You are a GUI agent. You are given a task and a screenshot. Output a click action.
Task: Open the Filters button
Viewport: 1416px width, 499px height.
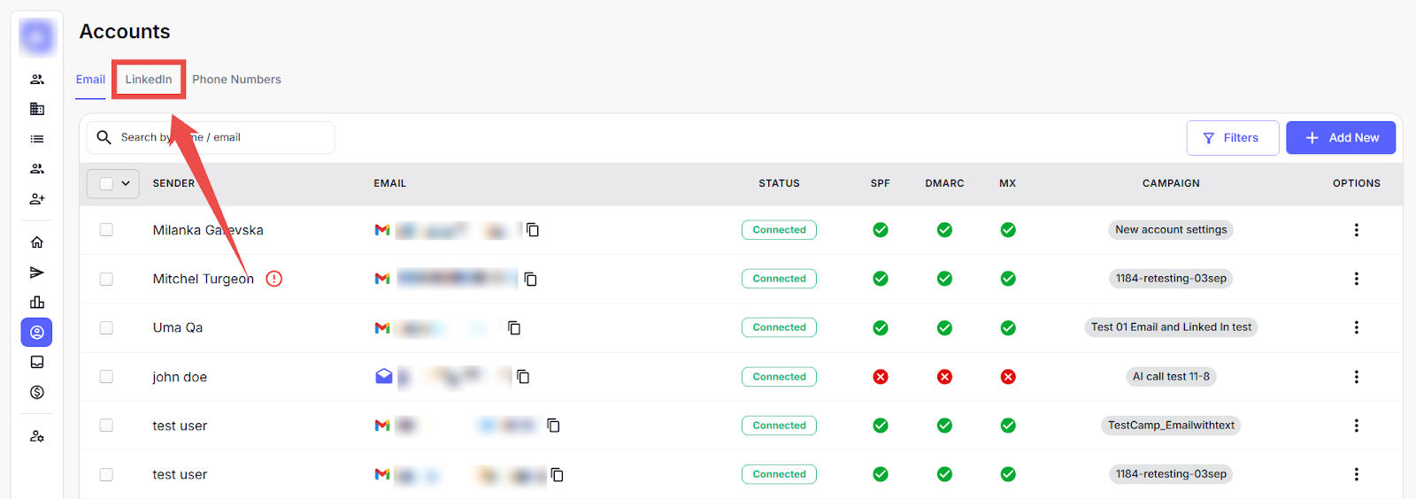pos(1232,138)
